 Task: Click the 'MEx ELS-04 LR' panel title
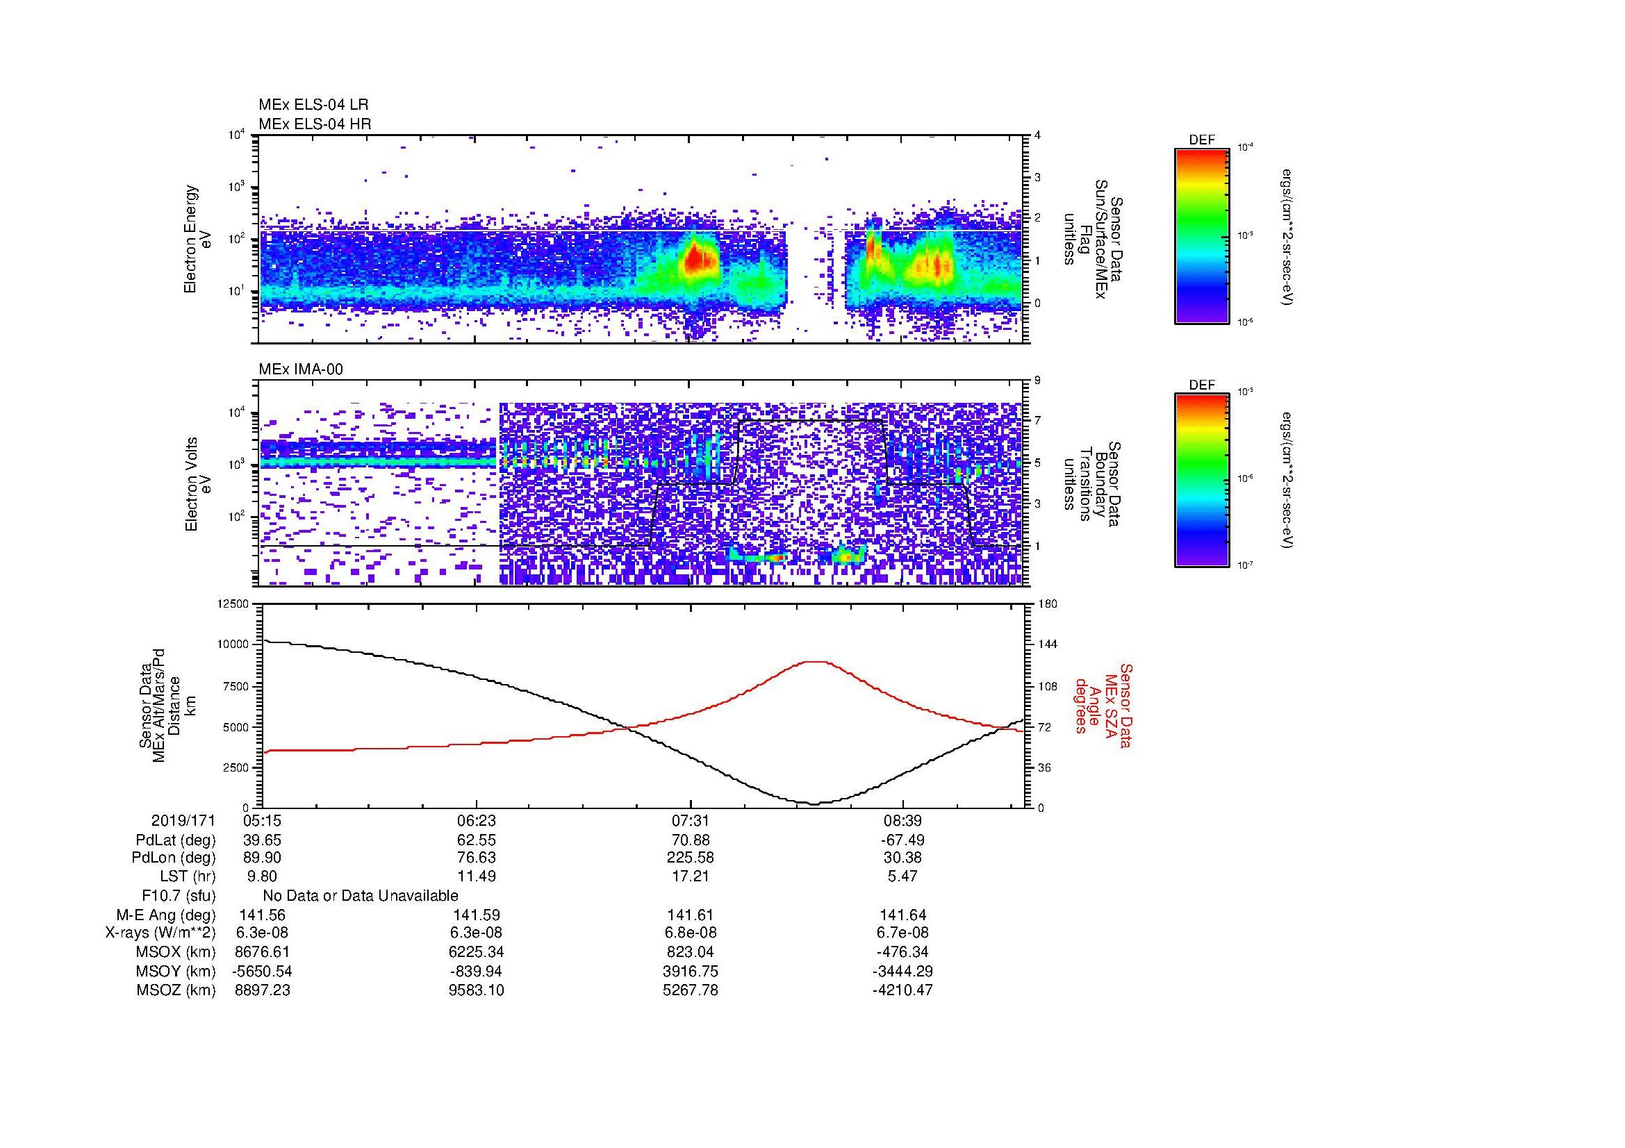[313, 105]
